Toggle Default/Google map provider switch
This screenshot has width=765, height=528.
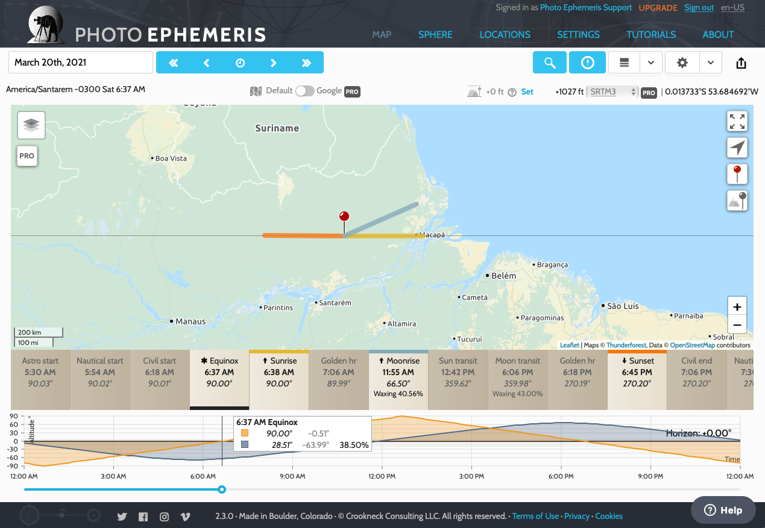click(x=304, y=91)
